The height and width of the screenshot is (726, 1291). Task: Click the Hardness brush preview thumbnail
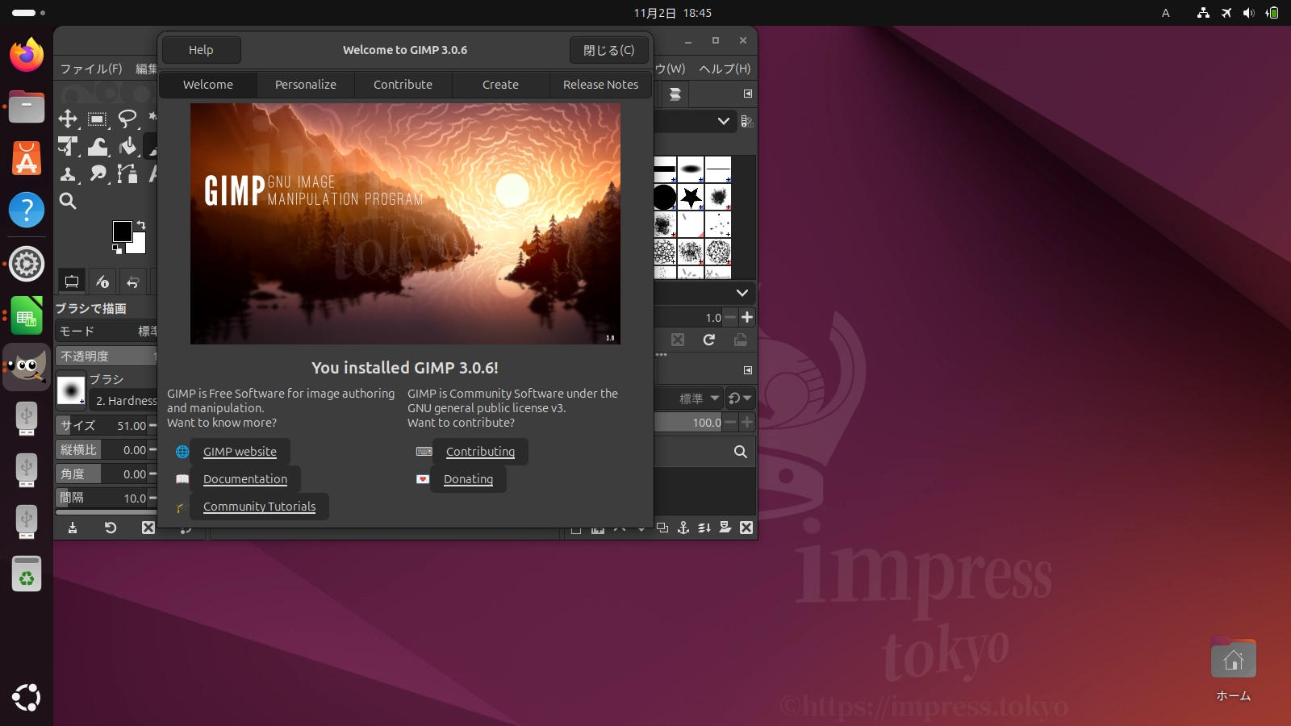click(71, 391)
